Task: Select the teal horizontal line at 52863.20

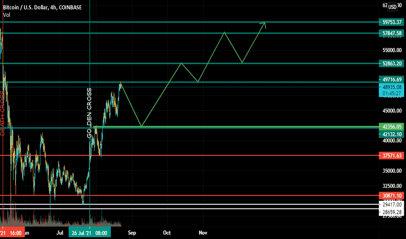Action: pos(189,63)
